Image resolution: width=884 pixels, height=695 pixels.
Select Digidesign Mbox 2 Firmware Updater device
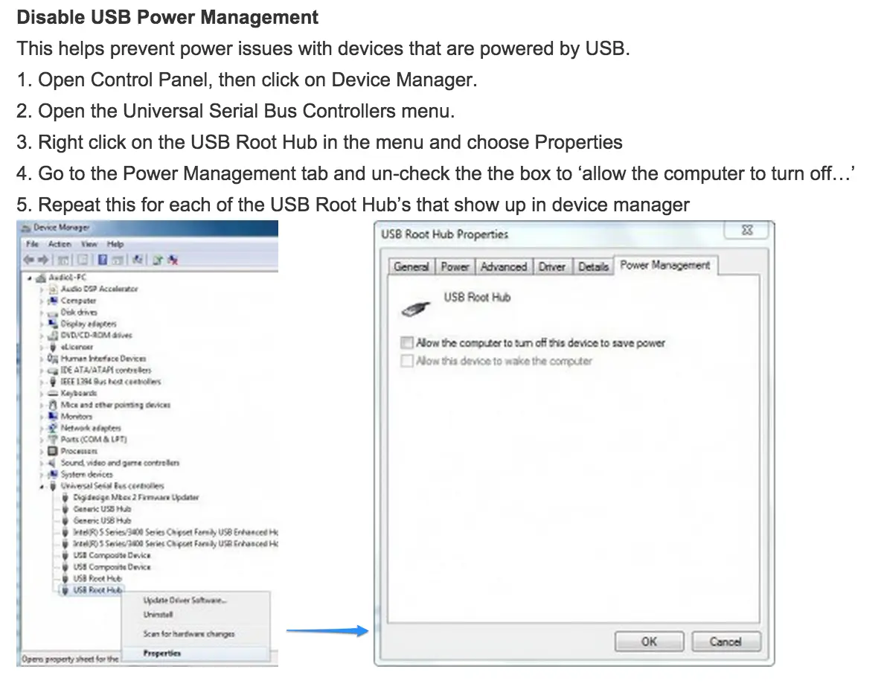pos(135,497)
